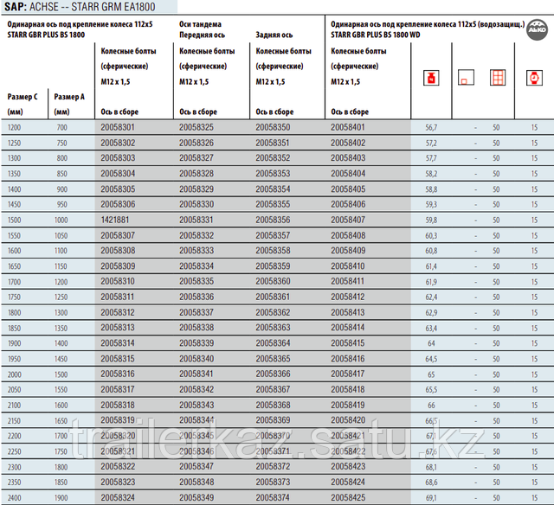This screenshot has width=554, height=505.
Task: Click the red grid pallet icon
Action: (498, 78)
